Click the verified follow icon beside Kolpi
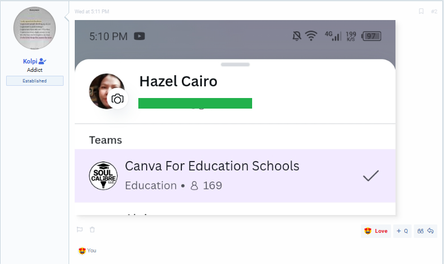The height and width of the screenshot is (264, 444). pyautogui.click(x=42, y=61)
